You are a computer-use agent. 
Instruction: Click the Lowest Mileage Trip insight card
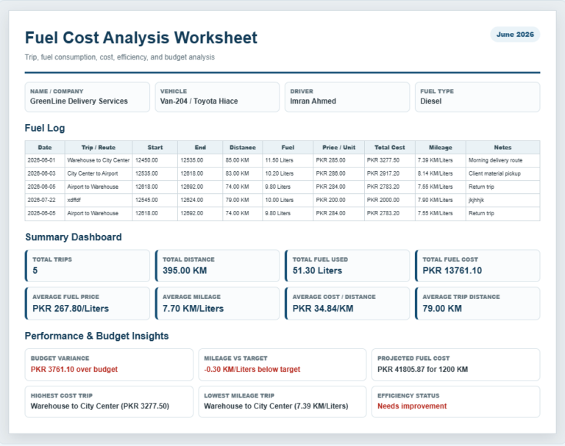pyautogui.click(x=282, y=402)
